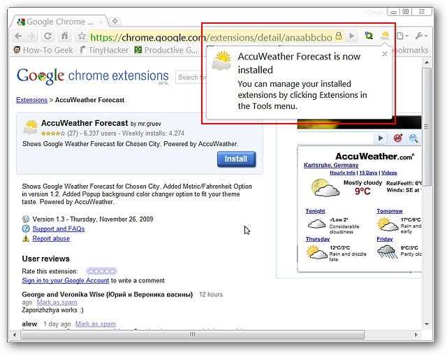Click the Tonight forecast link
Screen dimensions: 447x355
pos(315,211)
